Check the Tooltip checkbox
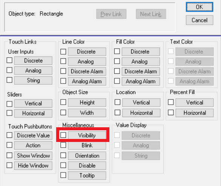Screen dimensions: 221x186 click(63, 175)
